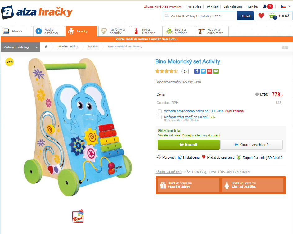Viewport: 293px width, 234px height.
Task: Share product on Facebook icon
Action: point(197,71)
